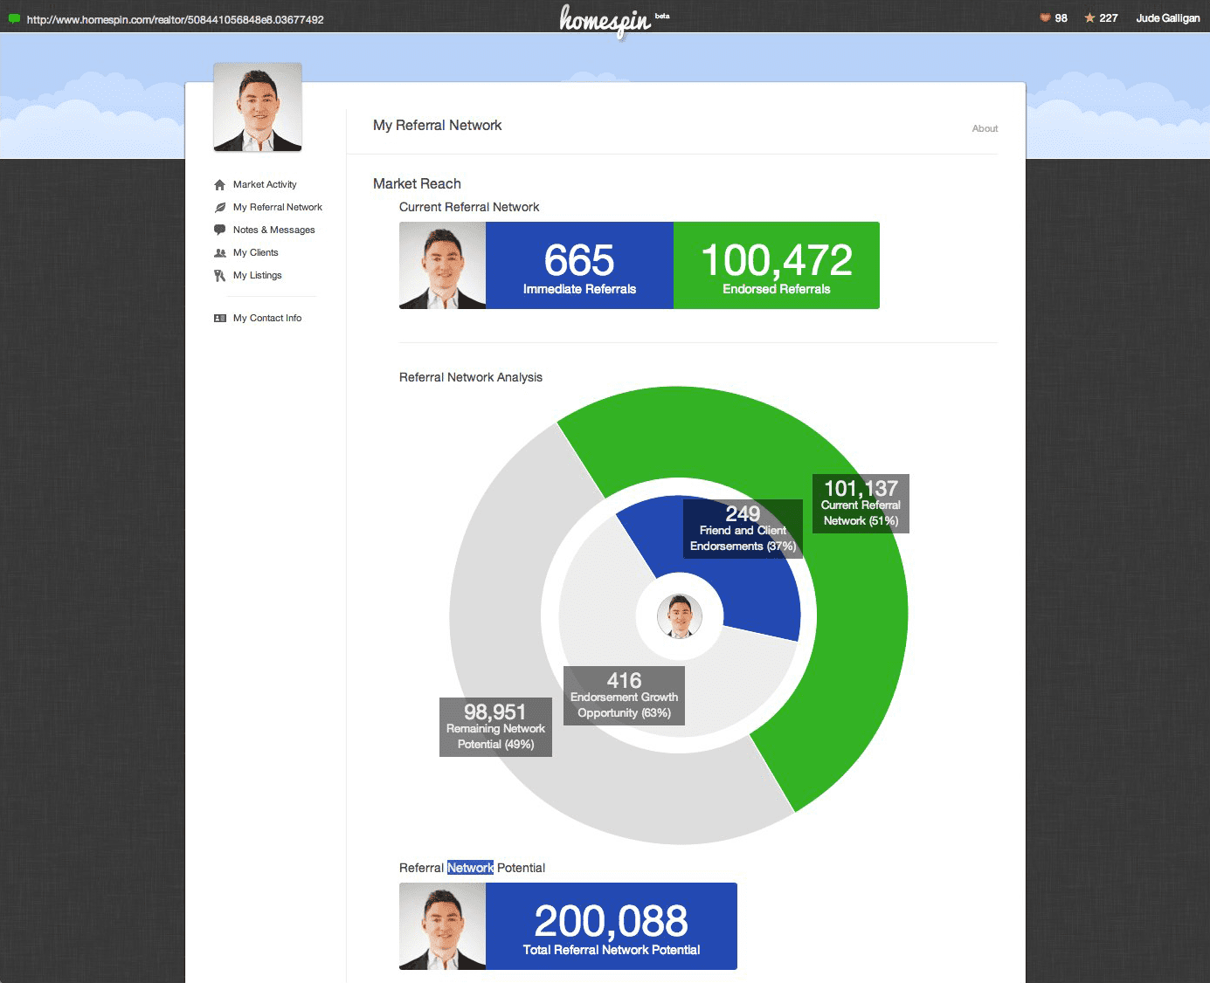This screenshot has height=983, width=1210.
Task: Click the 101,137 Current Referral Network chart label
Action: pyautogui.click(x=861, y=504)
